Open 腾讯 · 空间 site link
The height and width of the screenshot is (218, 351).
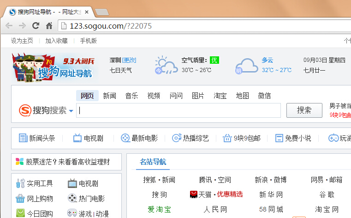click(215, 180)
